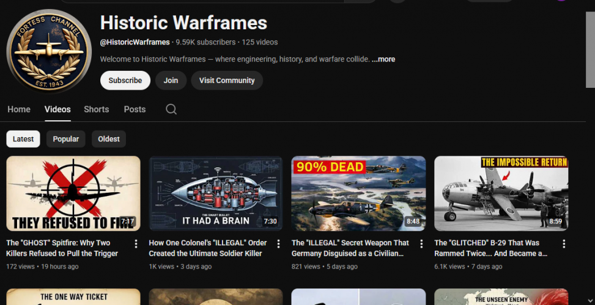Open '90% DEAD' video thumbnail

pos(358,193)
